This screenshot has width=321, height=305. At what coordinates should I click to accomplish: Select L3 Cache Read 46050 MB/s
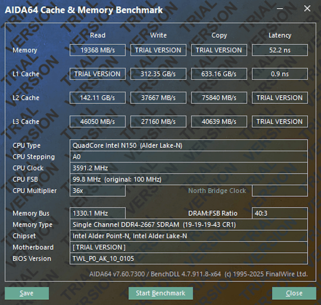tap(98, 121)
